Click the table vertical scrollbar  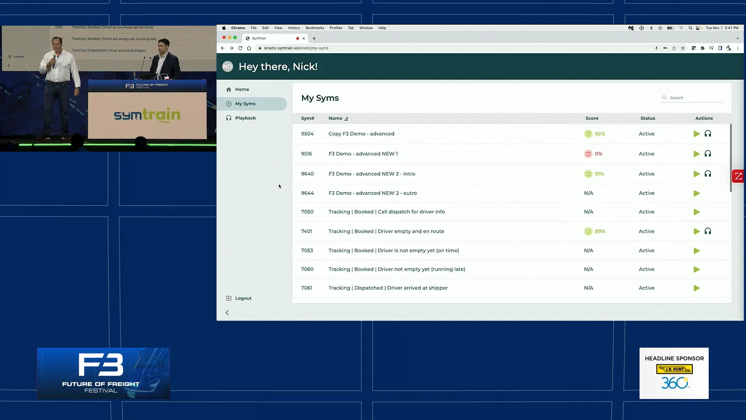731,158
